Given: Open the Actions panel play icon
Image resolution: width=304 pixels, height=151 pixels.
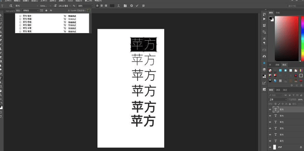Looking at the screenshot, I should tap(264, 19).
